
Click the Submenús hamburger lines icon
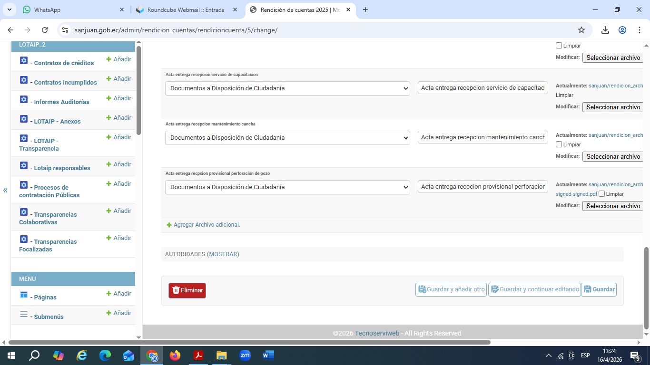pyautogui.click(x=24, y=315)
